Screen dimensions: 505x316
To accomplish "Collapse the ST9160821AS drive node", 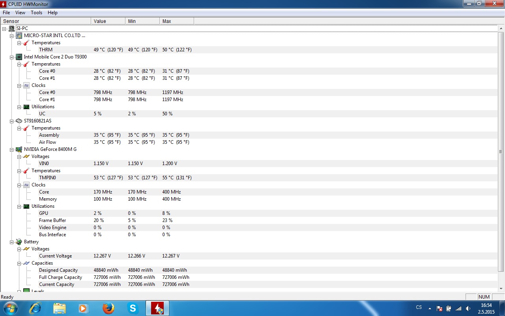I will pyautogui.click(x=11, y=121).
